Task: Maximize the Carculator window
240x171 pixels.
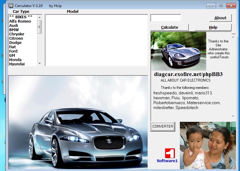Action: 221,6
